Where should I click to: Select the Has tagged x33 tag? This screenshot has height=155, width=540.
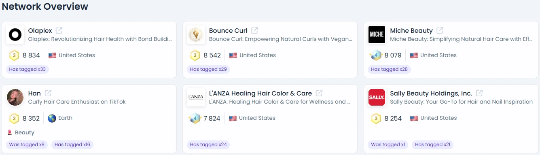point(28,69)
